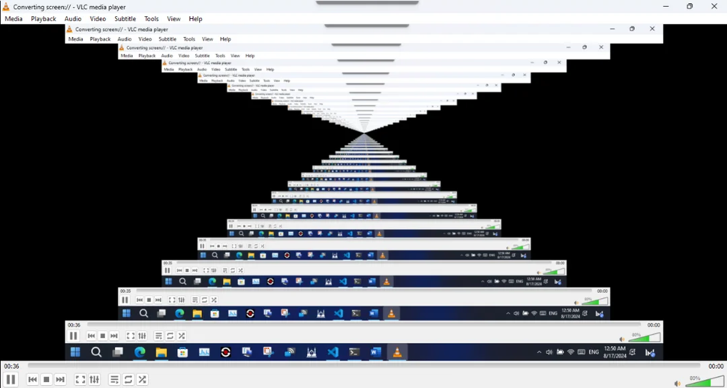The width and height of the screenshot is (727, 388).
Task: Click the VLC cone icon in the outermost title bar
Action: point(6,7)
